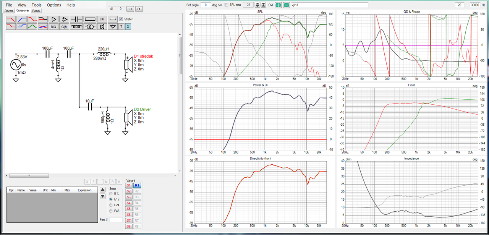Insert a capacitor component

click(x=76, y=19)
